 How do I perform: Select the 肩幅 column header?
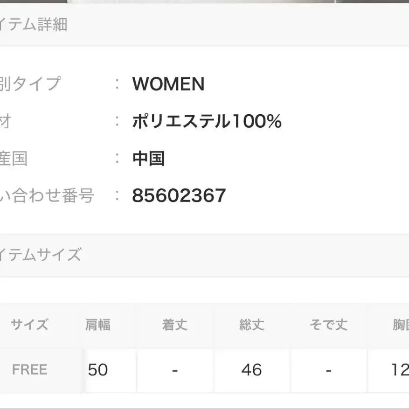(98, 325)
